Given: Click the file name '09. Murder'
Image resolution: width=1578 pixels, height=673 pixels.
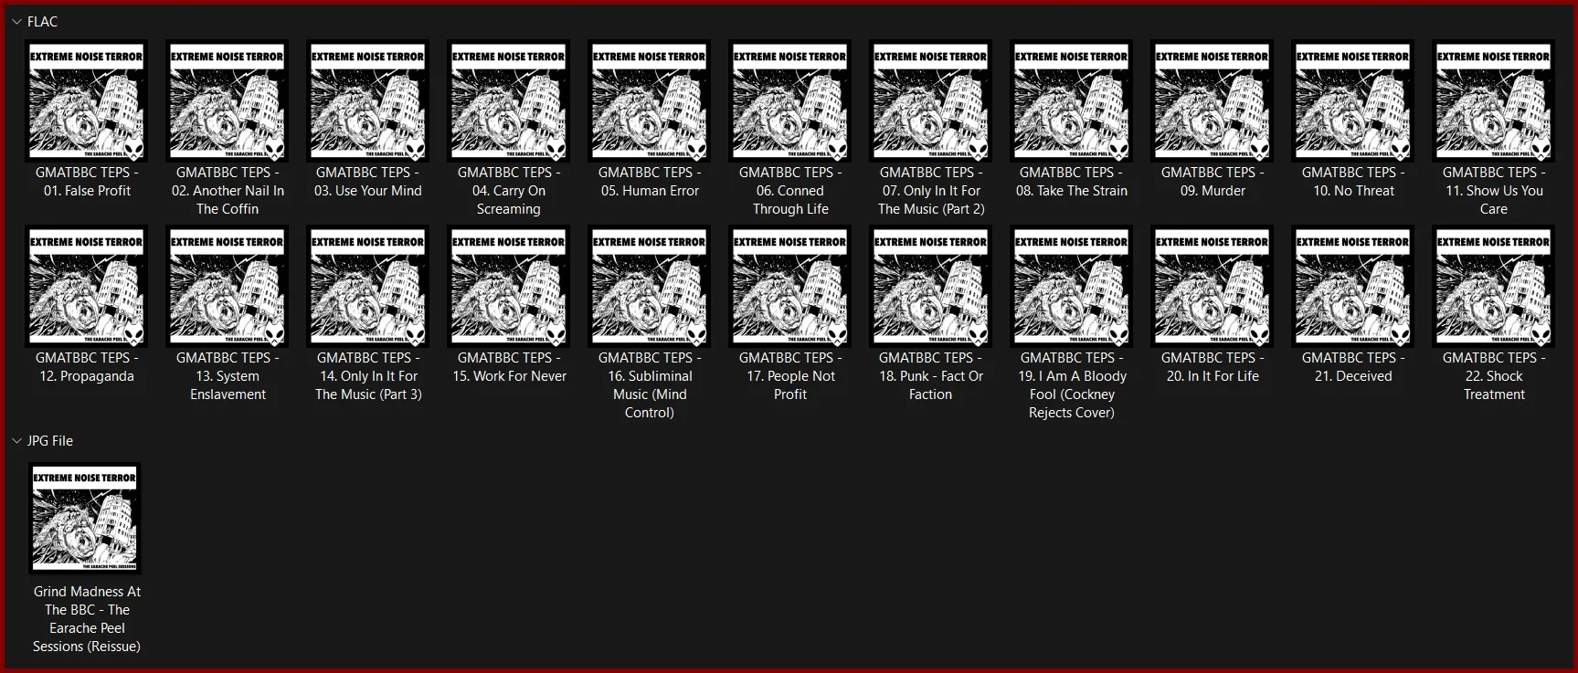Looking at the screenshot, I should coord(1213,182).
